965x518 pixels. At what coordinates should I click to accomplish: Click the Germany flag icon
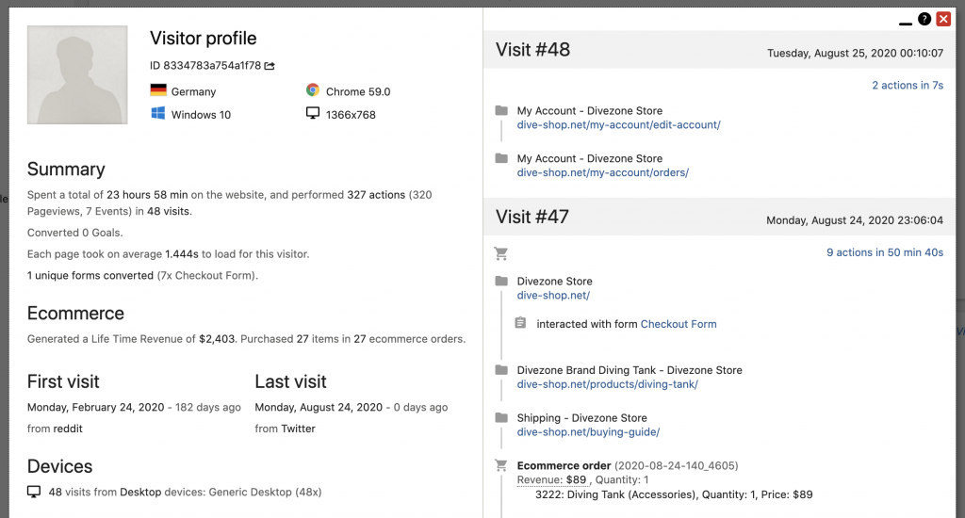coord(158,90)
